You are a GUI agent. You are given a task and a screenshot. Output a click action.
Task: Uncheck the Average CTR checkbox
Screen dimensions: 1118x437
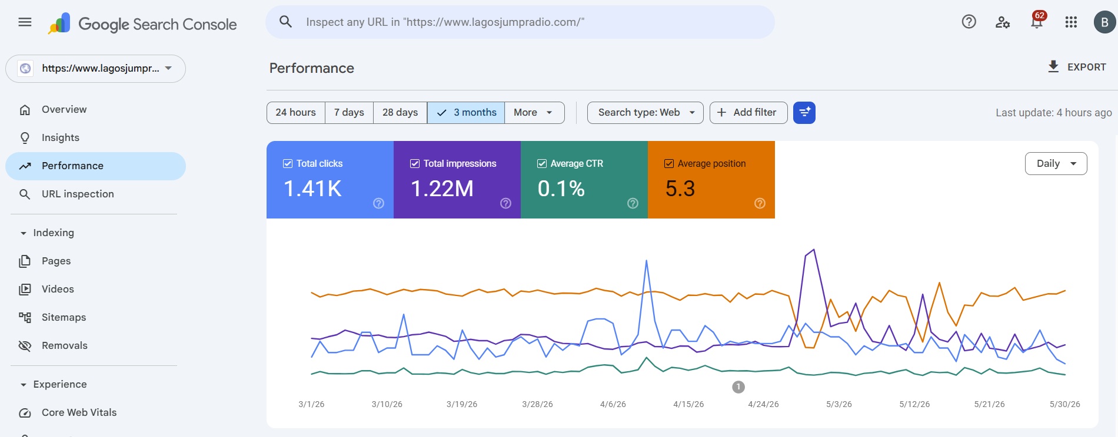pos(542,164)
